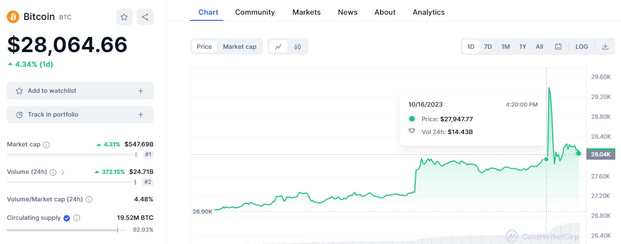Switch to the line chart icon
This screenshot has width=621, height=244.
pos(278,46)
